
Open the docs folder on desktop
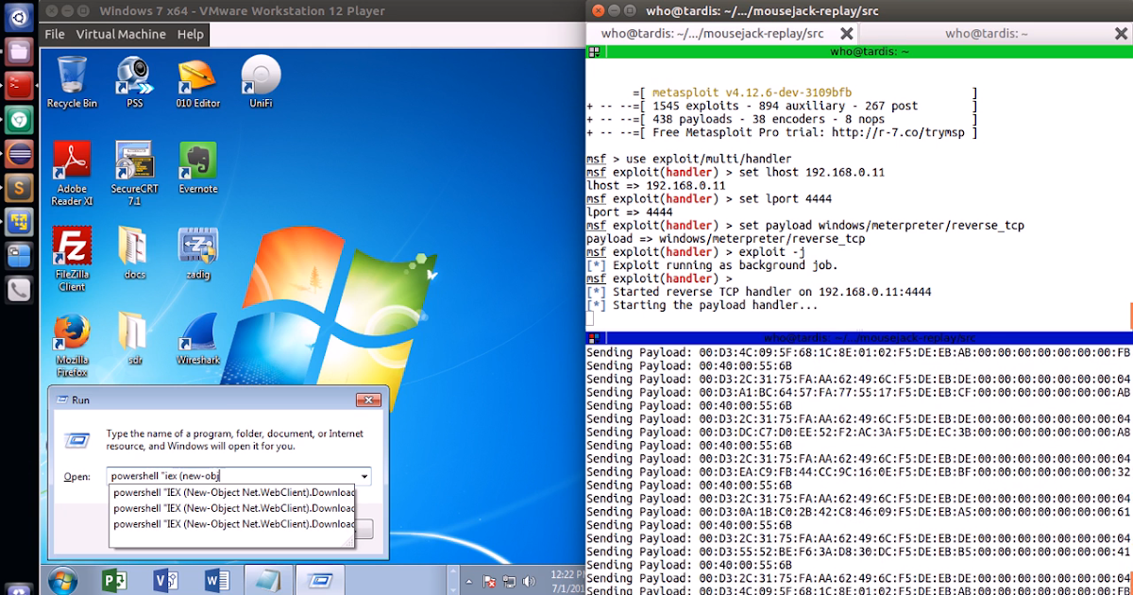tap(134, 252)
